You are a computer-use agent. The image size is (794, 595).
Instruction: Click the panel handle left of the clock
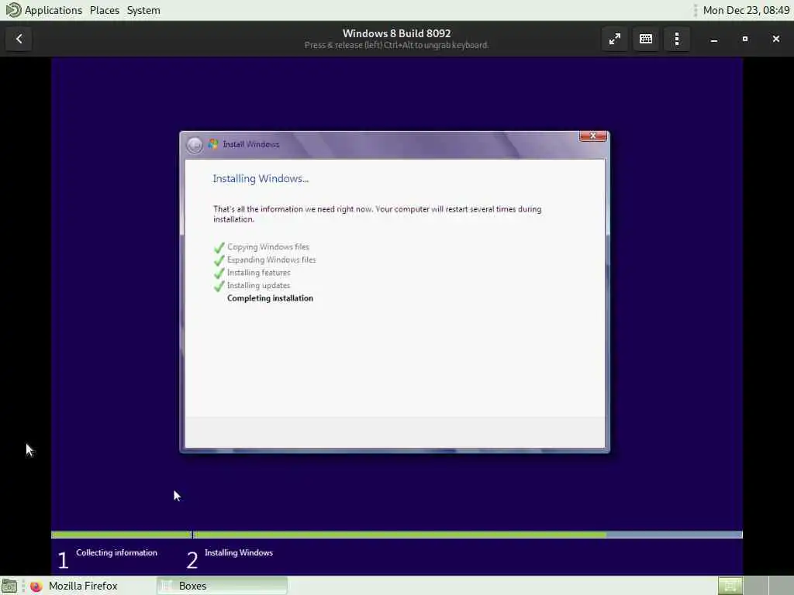point(696,10)
